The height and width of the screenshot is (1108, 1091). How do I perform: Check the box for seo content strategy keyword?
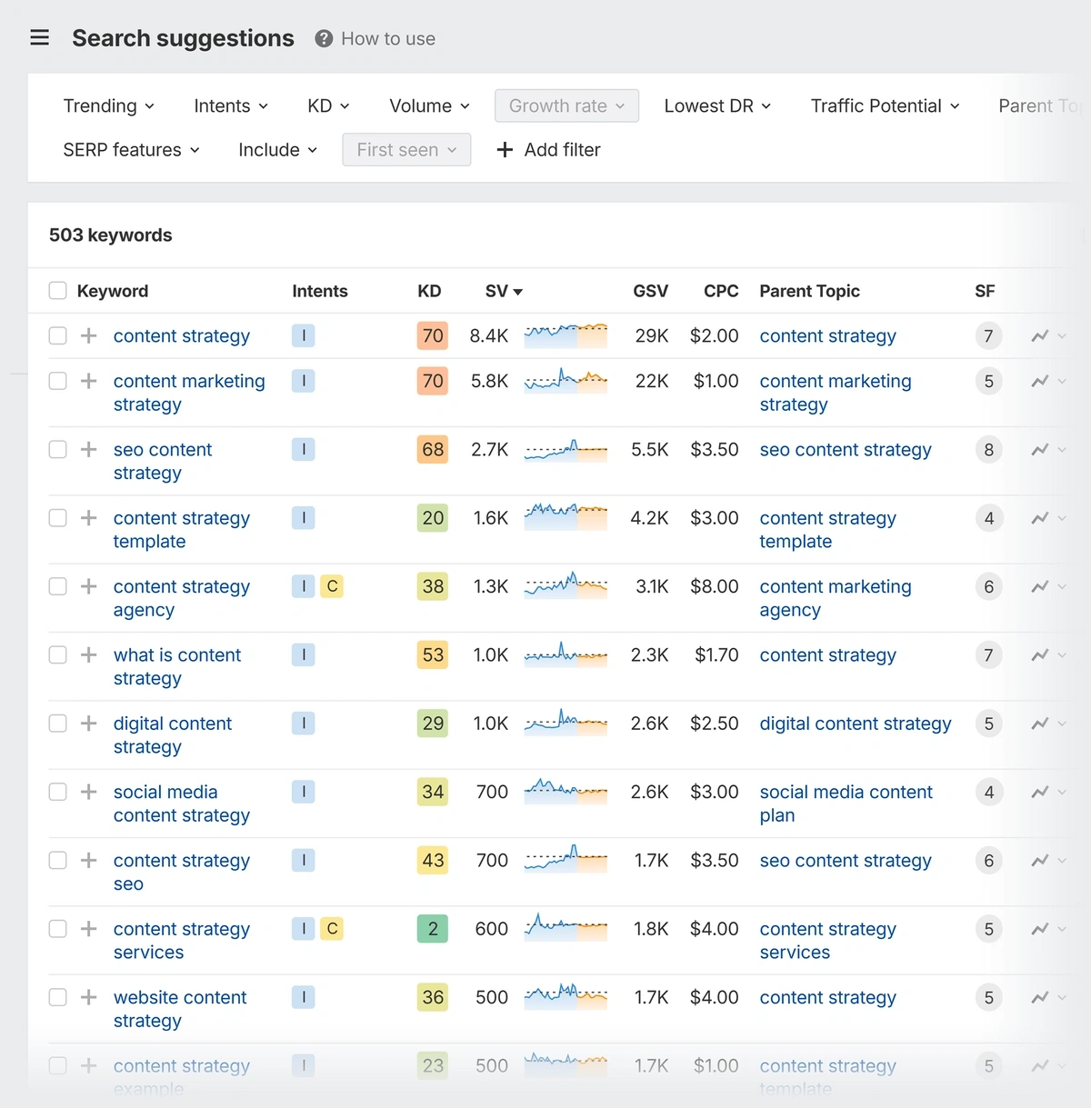point(58,449)
